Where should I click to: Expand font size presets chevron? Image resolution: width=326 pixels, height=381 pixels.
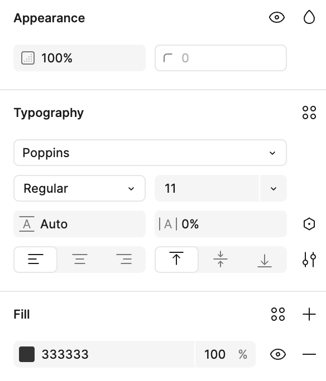(274, 188)
